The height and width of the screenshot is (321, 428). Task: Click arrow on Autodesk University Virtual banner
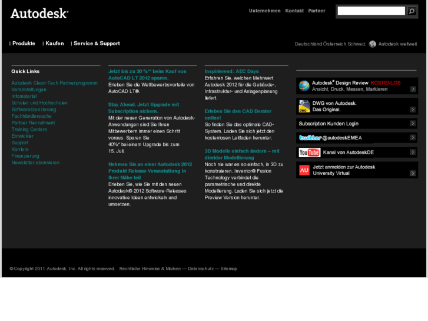coord(413,174)
